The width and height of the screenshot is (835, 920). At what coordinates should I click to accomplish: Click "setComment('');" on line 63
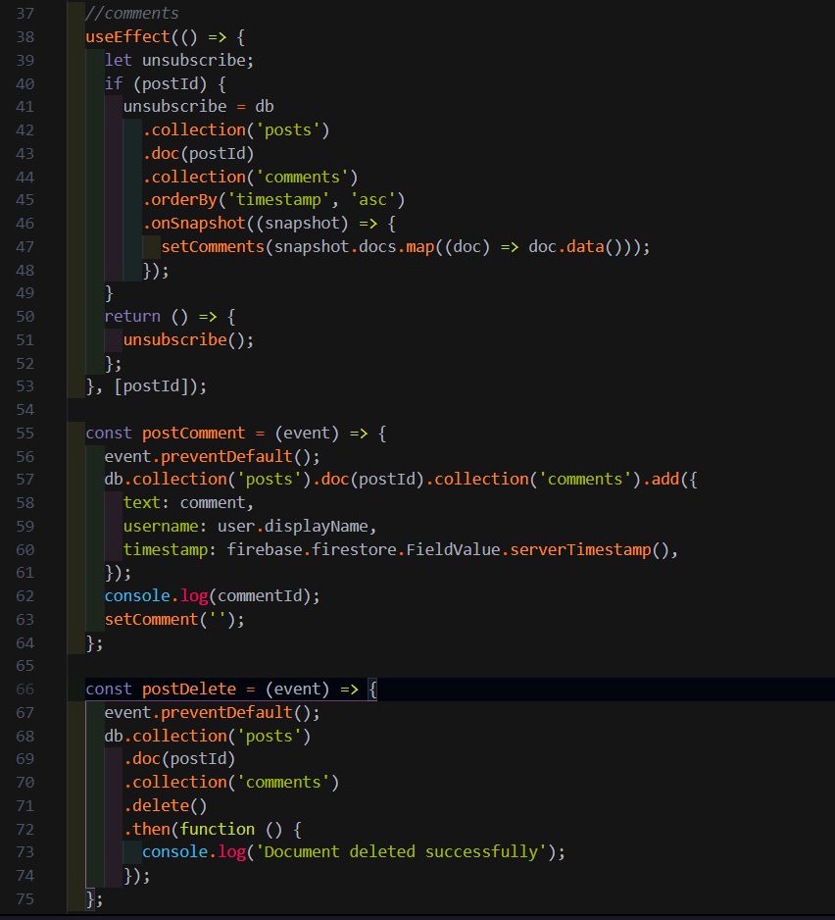tap(174, 620)
